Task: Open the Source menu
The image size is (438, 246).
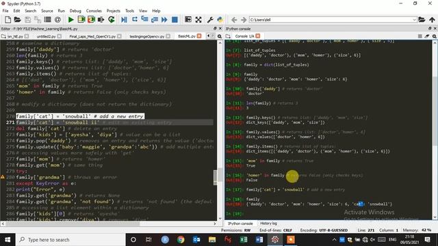Action: (47, 11)
